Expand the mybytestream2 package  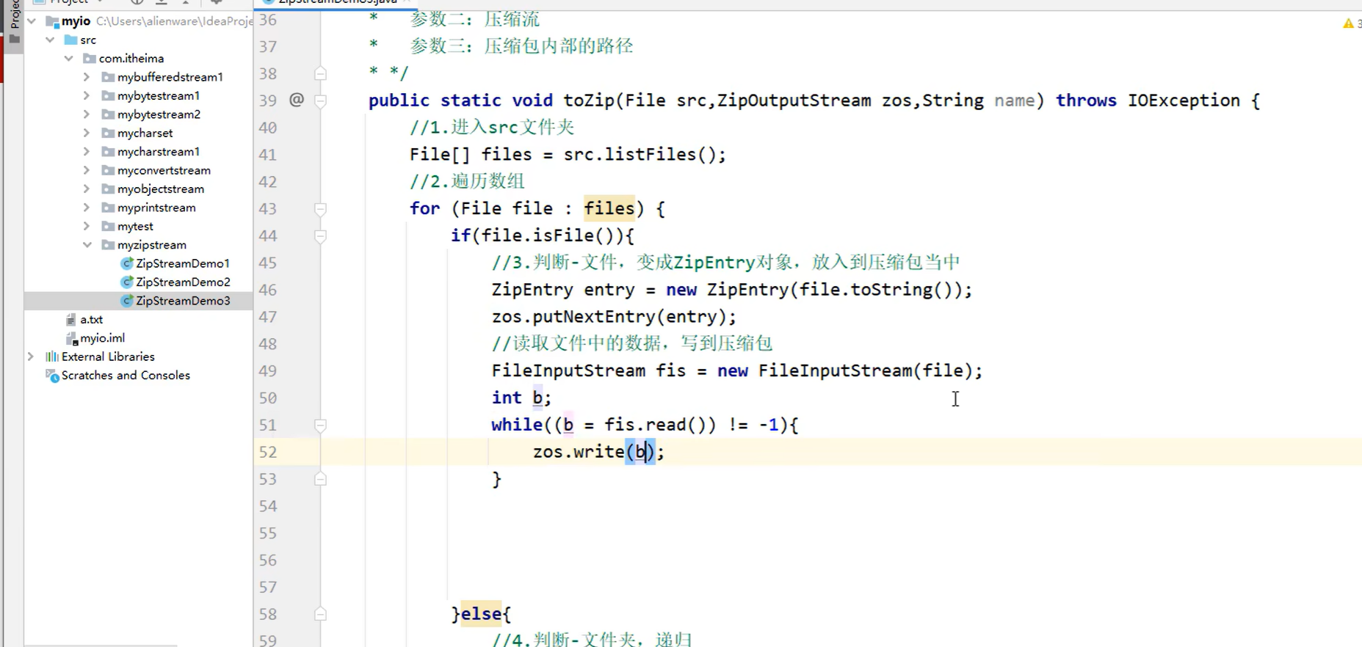[87, 114]
